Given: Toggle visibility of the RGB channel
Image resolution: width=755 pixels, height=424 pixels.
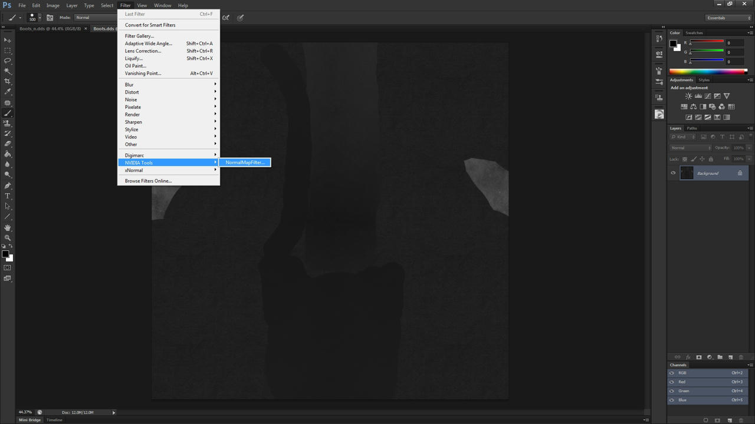Looking at the screenshot, I should pos(672,373).
